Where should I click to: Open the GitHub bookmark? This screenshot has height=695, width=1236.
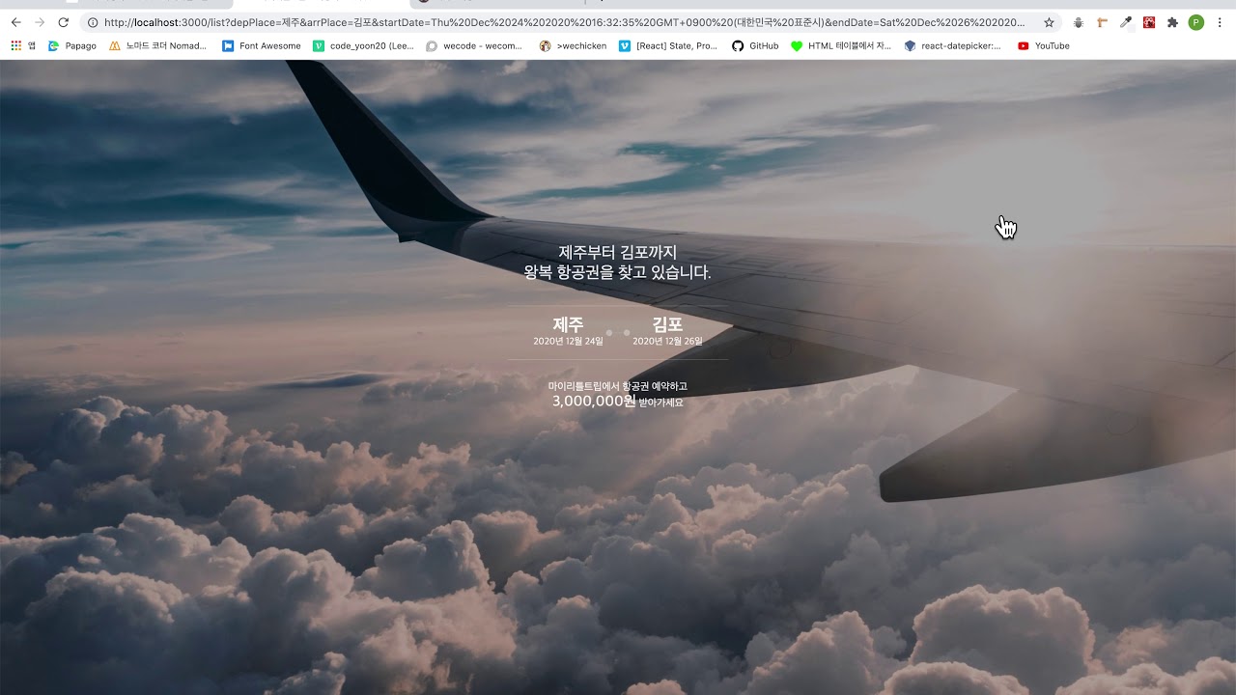coord(755,45)
